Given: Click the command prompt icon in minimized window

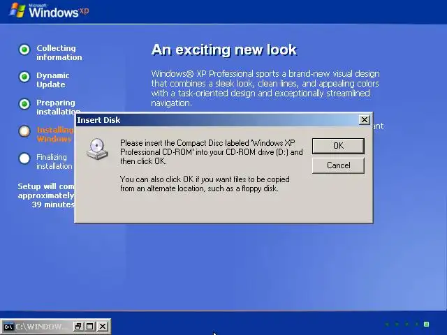Looking at the screenshot, I should 8,327.
